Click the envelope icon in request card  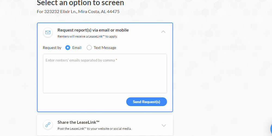pyautogui.click(x=48, y=32)
